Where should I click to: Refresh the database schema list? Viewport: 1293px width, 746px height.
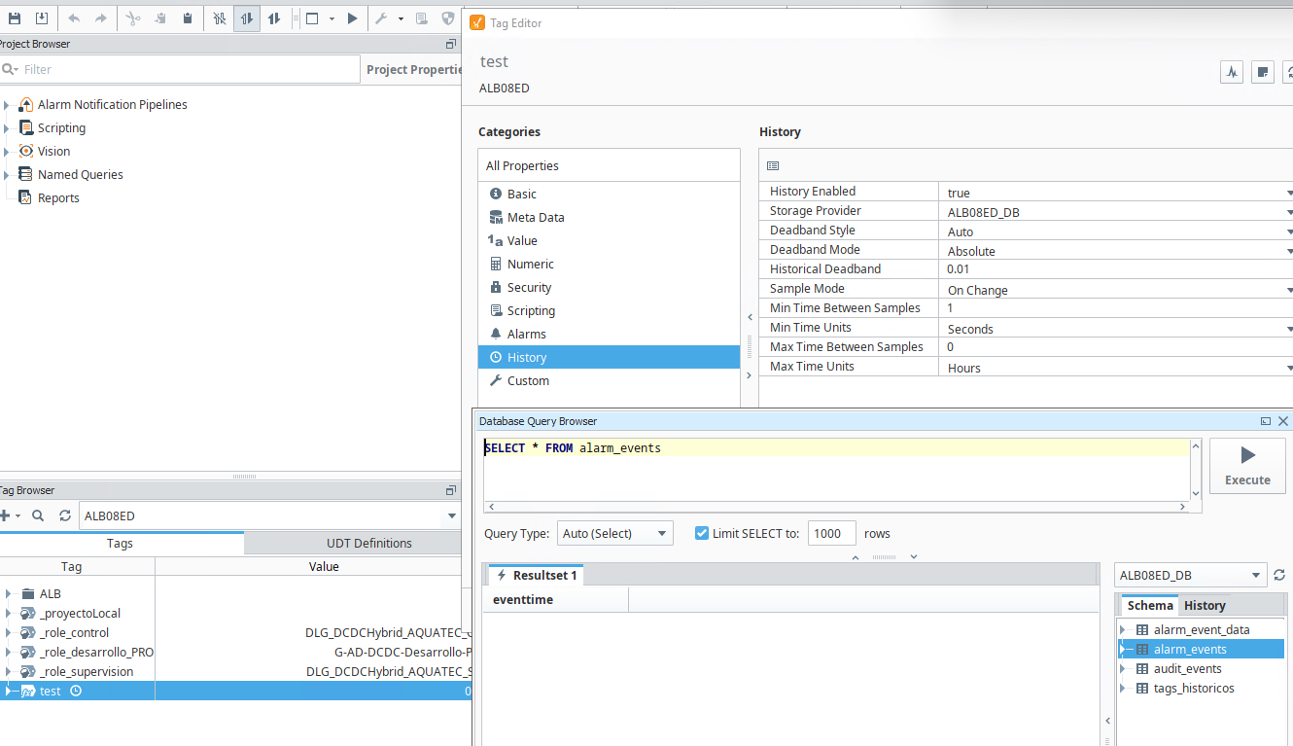click(1280, 576)
